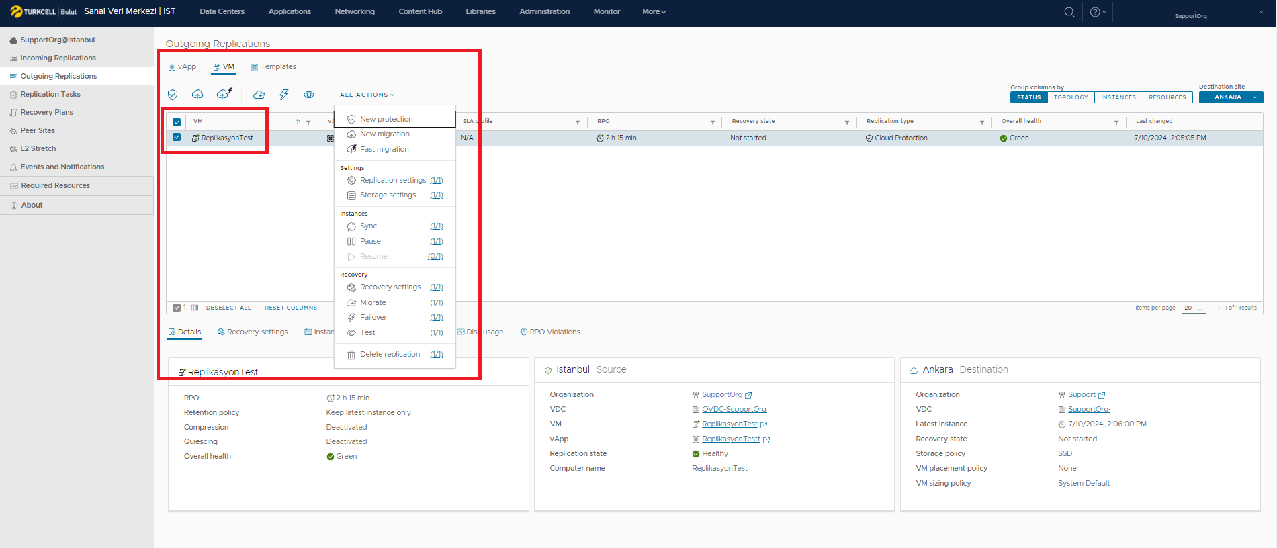The height and width of the screenshot is (548, 1277).
Task: Click RESET COLUMNS button
Action: [x=291, y=308]
